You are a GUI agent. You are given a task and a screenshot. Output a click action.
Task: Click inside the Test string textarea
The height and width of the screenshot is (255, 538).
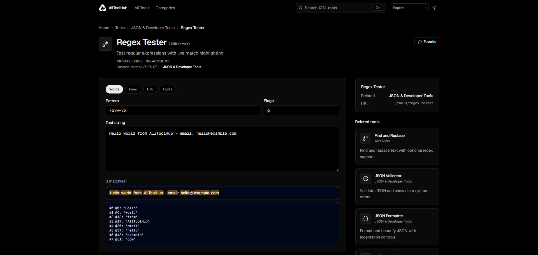(x=222, y=149)
